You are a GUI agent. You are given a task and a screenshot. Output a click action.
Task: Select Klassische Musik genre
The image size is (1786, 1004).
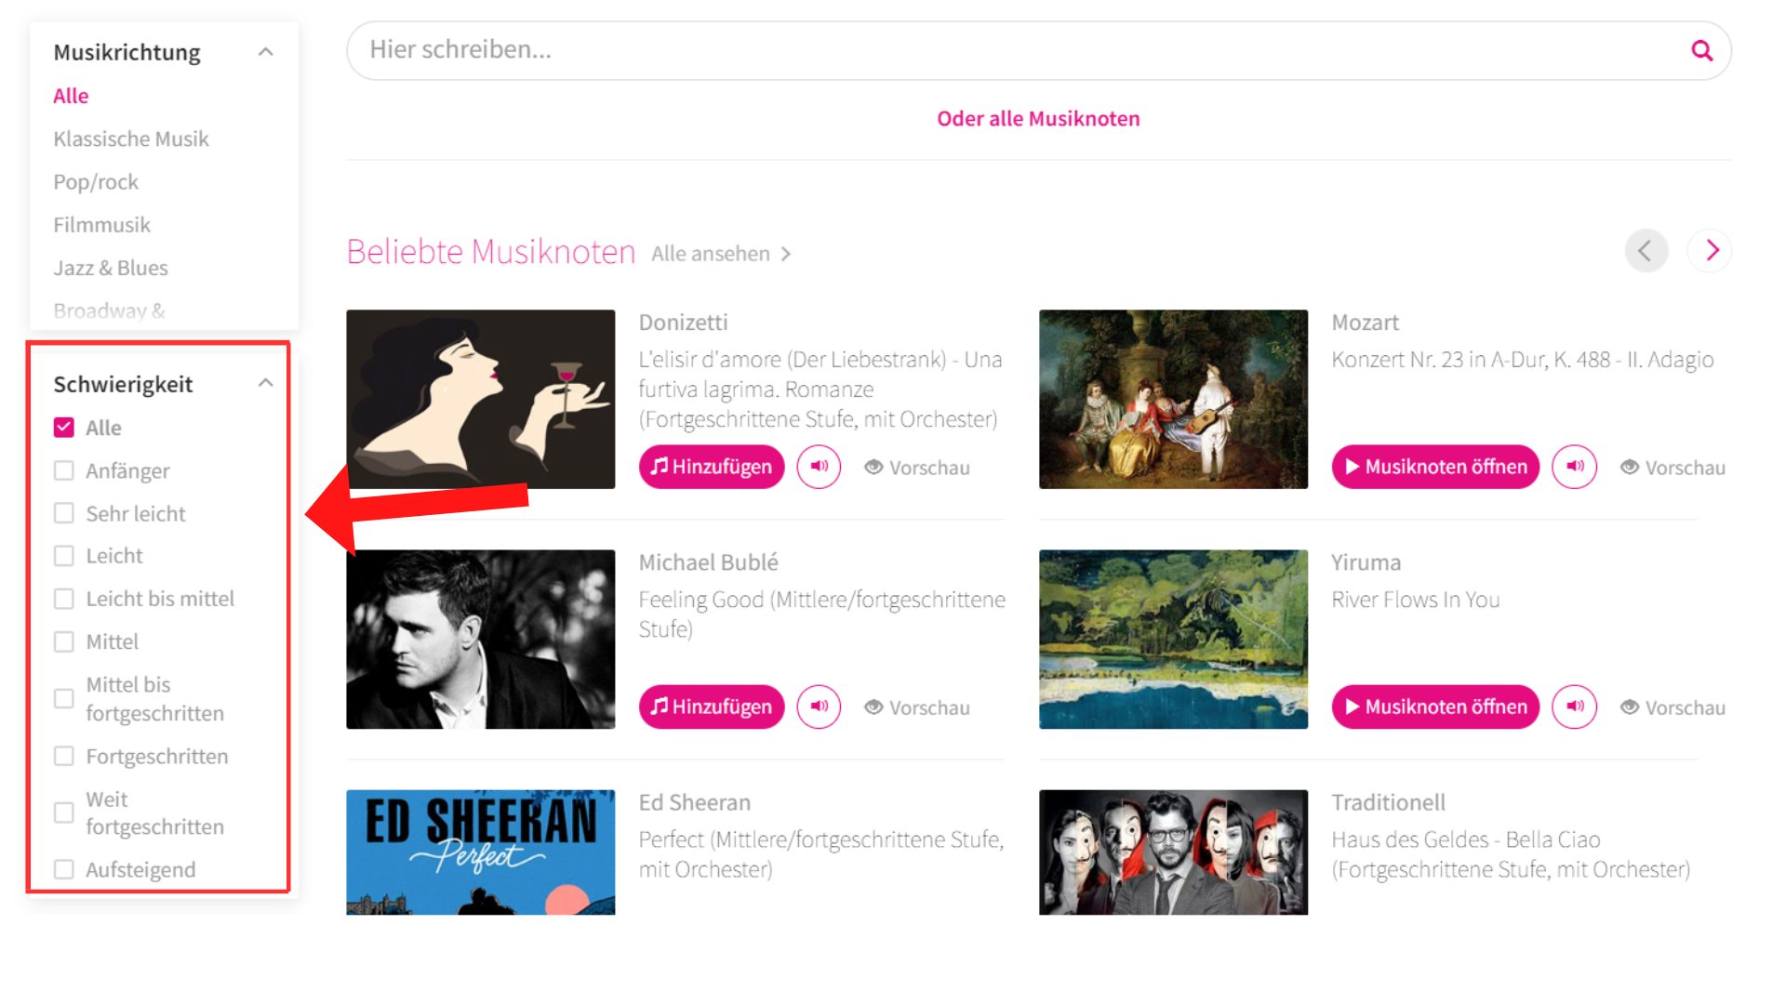(x=131, y=139)
